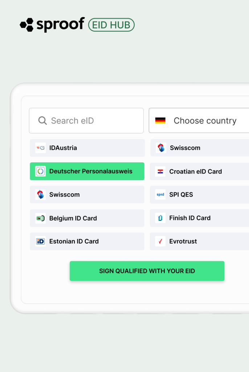Click the Evrotrust checkmark icon
This screenshot has height=372, width=249.
160,241
